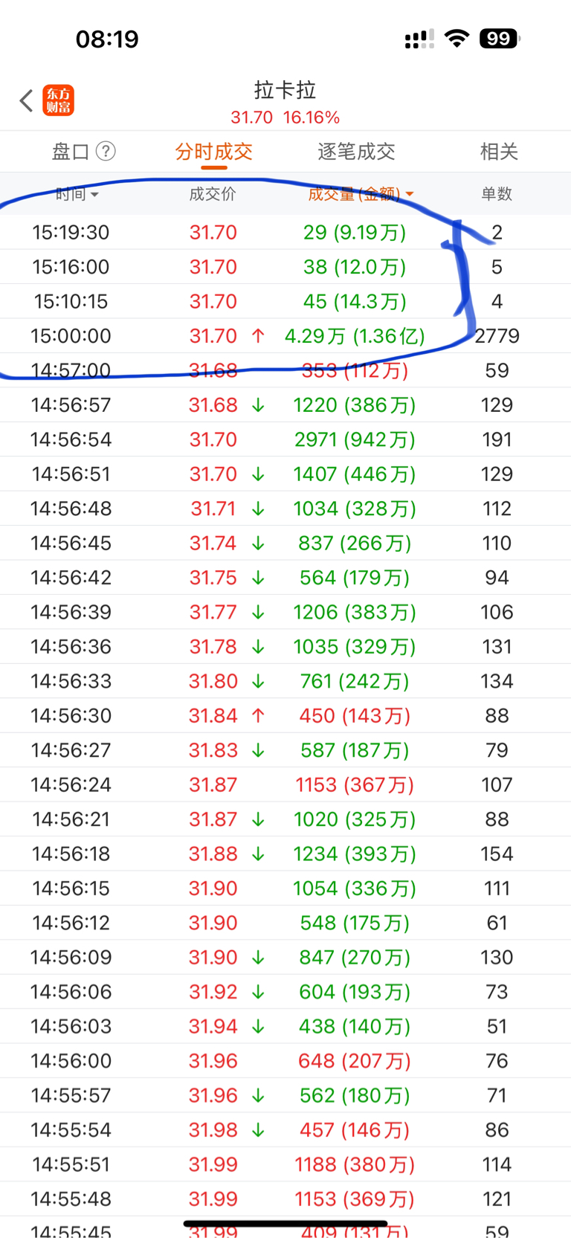
Task: Select the 14:56:57 trade row
Action: tap(285, 405)
